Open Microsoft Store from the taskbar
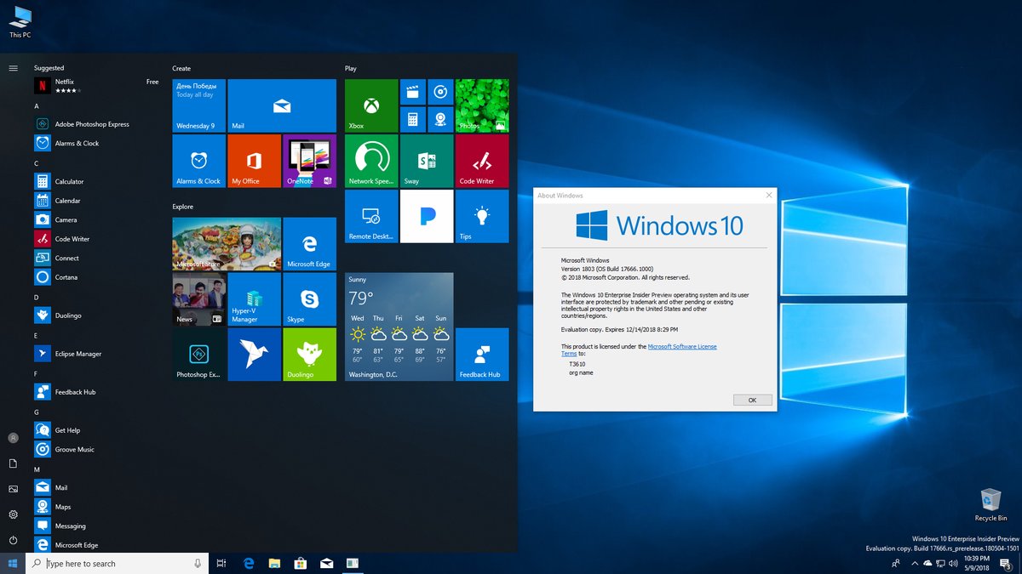The width and height of the screenshot is (1022, 574). click(300, 563)
